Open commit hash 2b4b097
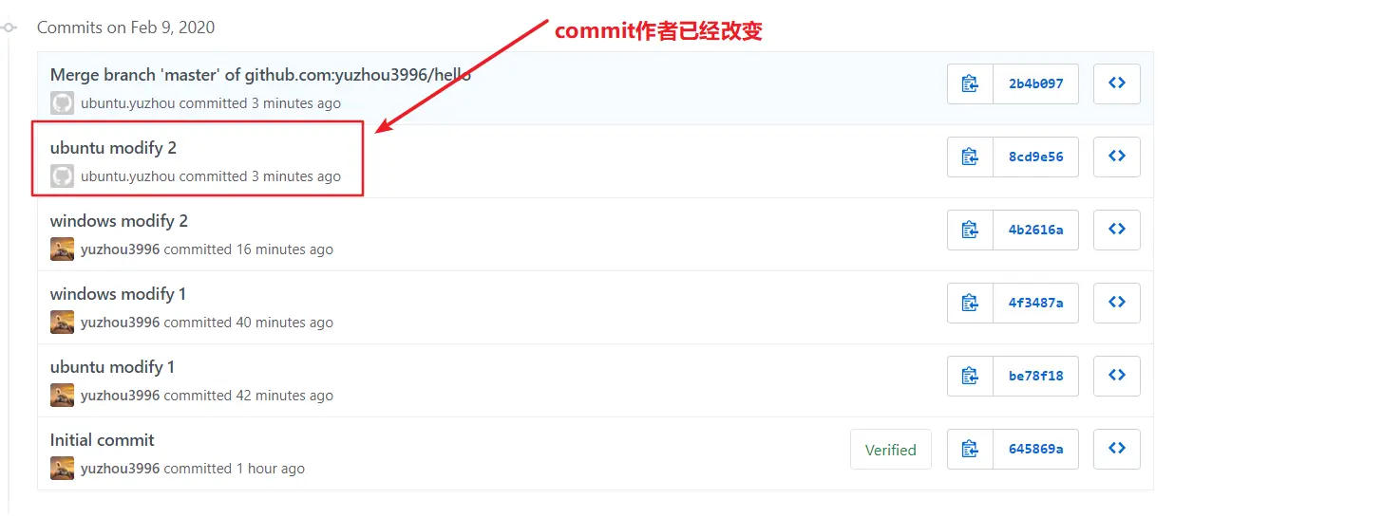Viewport: 1383px width, 517px height. point(1035,83)
